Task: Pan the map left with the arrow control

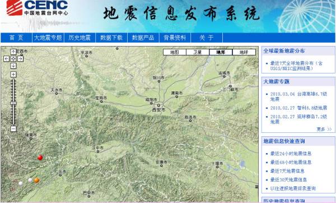Action: (x=6, y=58)
